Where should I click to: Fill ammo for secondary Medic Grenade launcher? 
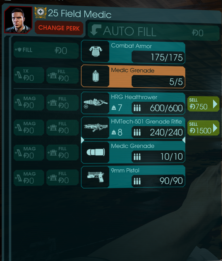click(x=62, y=153)
